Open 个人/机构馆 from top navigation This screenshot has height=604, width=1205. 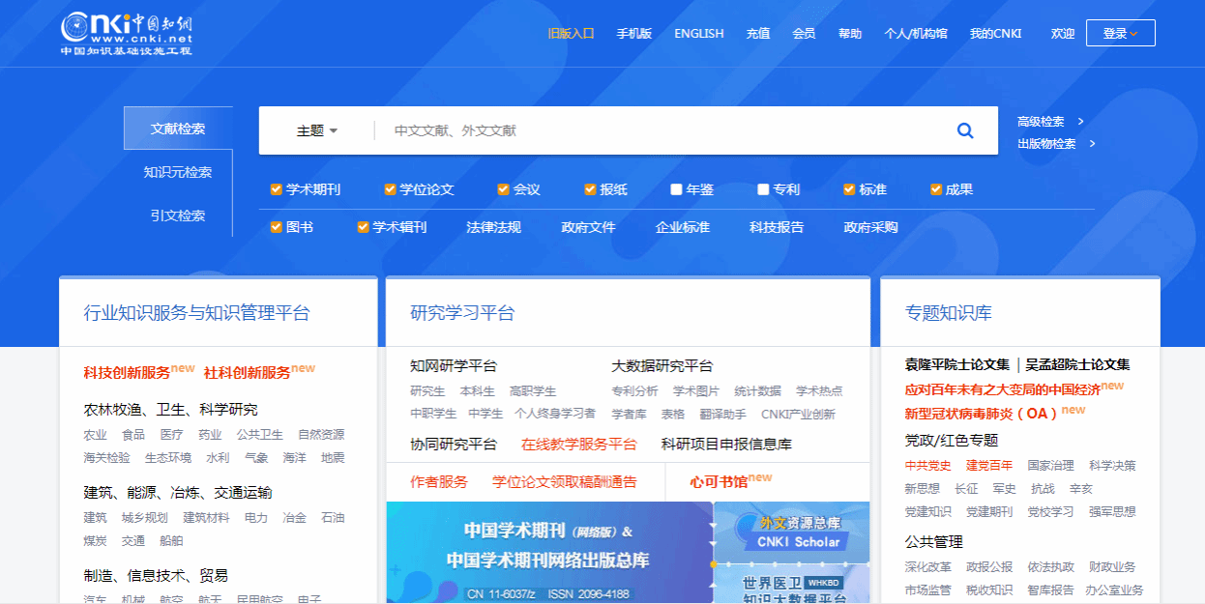(916, 34)
